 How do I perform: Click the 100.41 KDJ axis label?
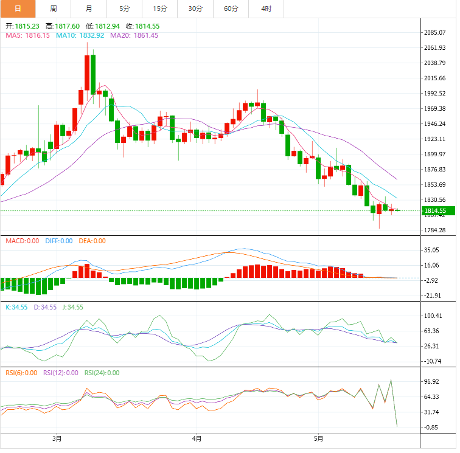pos(433,316)
